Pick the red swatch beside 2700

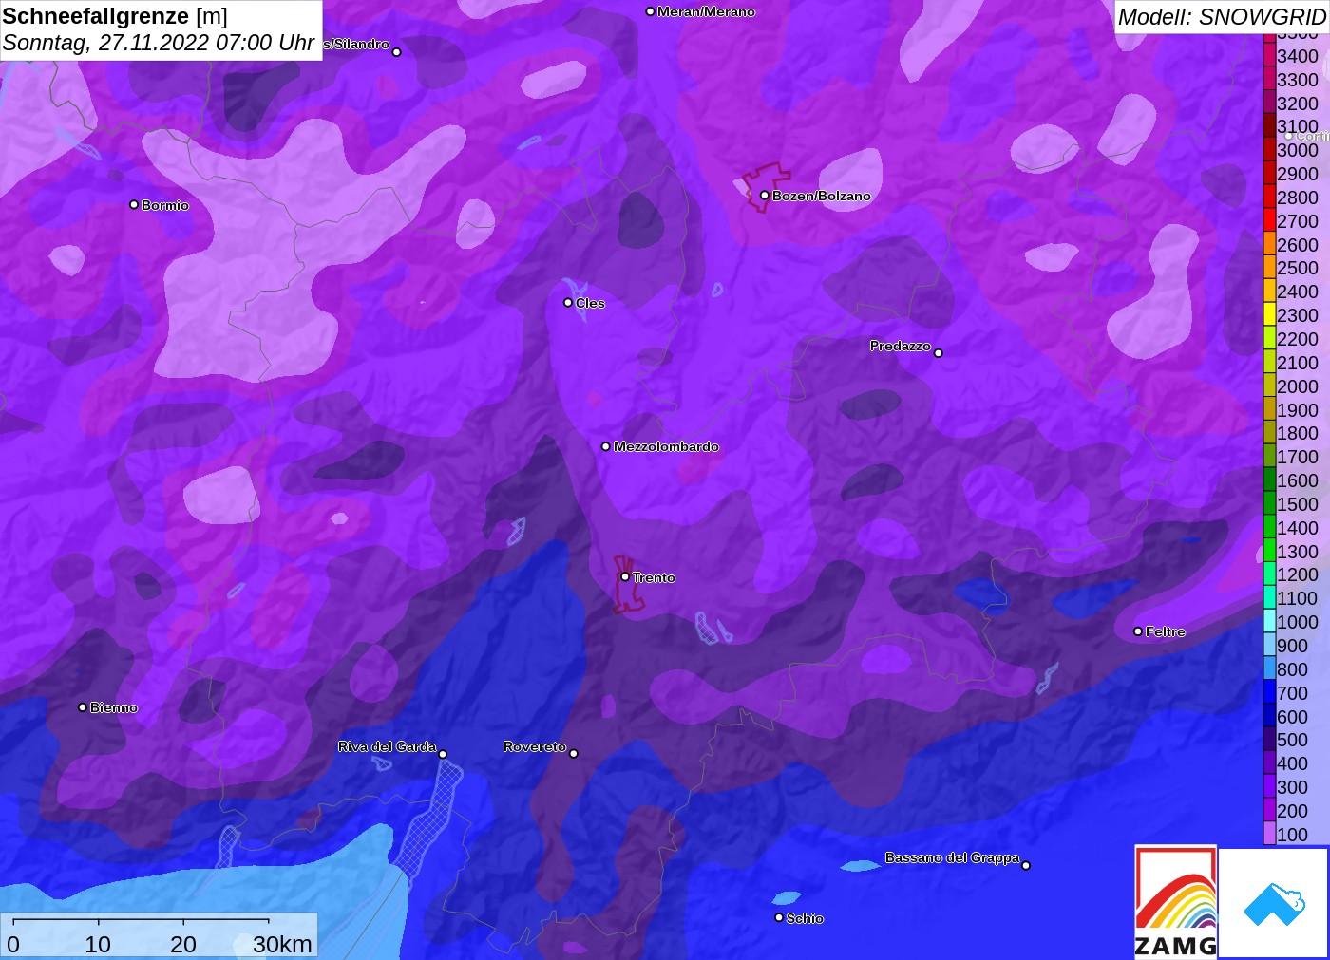click(x=1269, y=220)
